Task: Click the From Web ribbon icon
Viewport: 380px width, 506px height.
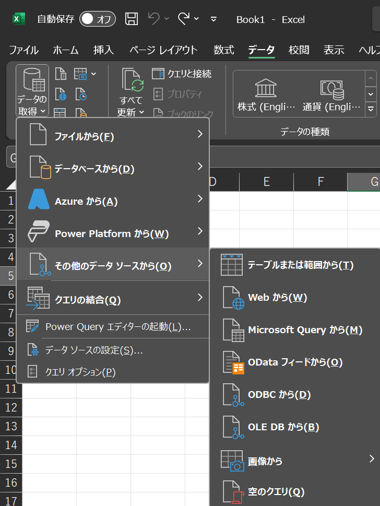Action: tap(61, 94)
